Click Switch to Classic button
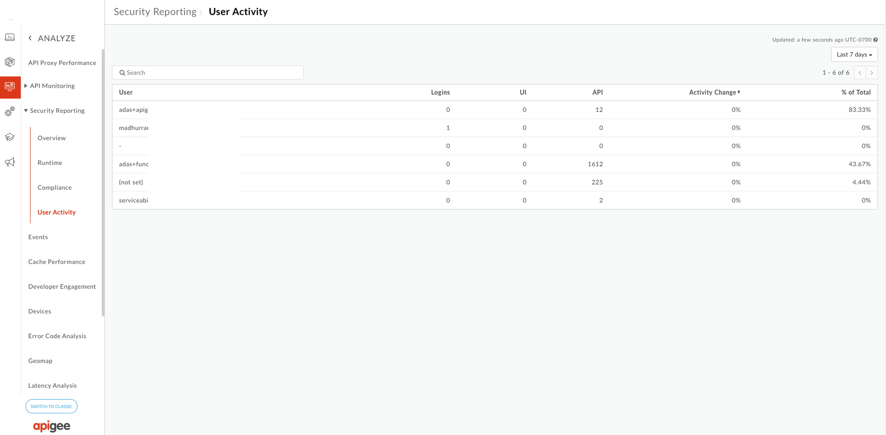Image resolution: width=886 pixels, height=435 pixels. (51, 406)
